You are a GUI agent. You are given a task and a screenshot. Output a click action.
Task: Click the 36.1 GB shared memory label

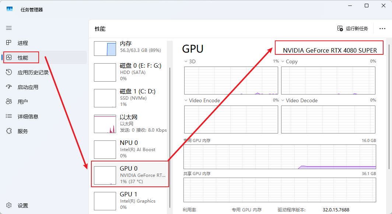pyautogui.click(x=369, y=174)
